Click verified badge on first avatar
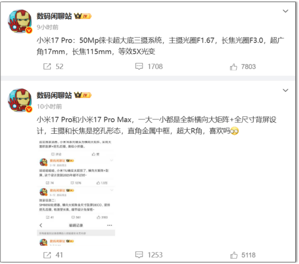The image size is (299, 264). 29,30
